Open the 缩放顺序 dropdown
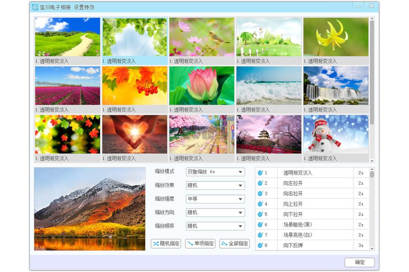This screenshot has width=409, height=272. [215, 226]
